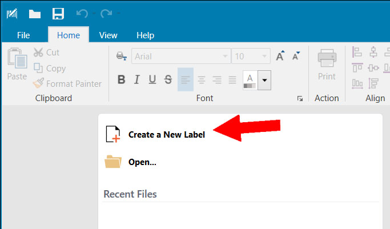The width and height of the screenshot is (390, 229).
Task: Click Create a New Label
Action: pyautogui.click(x=166, y=135)
